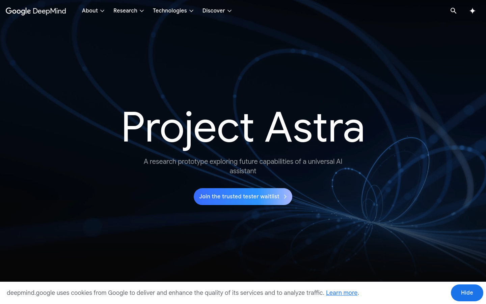Click the research prototype subtitle text
Viewport: 486px width, 304px height.
(243, 166)
